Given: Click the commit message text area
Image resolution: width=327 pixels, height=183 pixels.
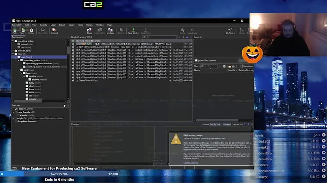Looking at the screenshot, I should coord(221,48).
